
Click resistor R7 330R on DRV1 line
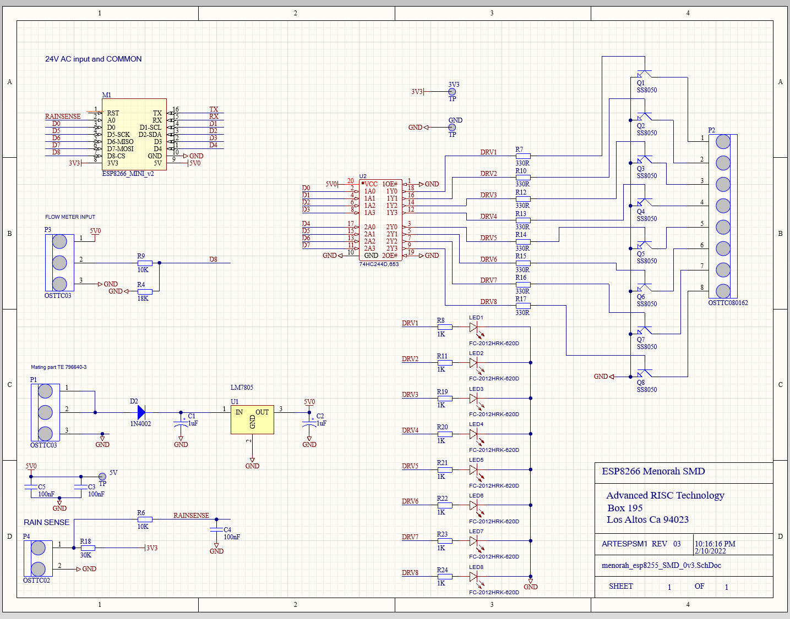[x=522, y=156]
